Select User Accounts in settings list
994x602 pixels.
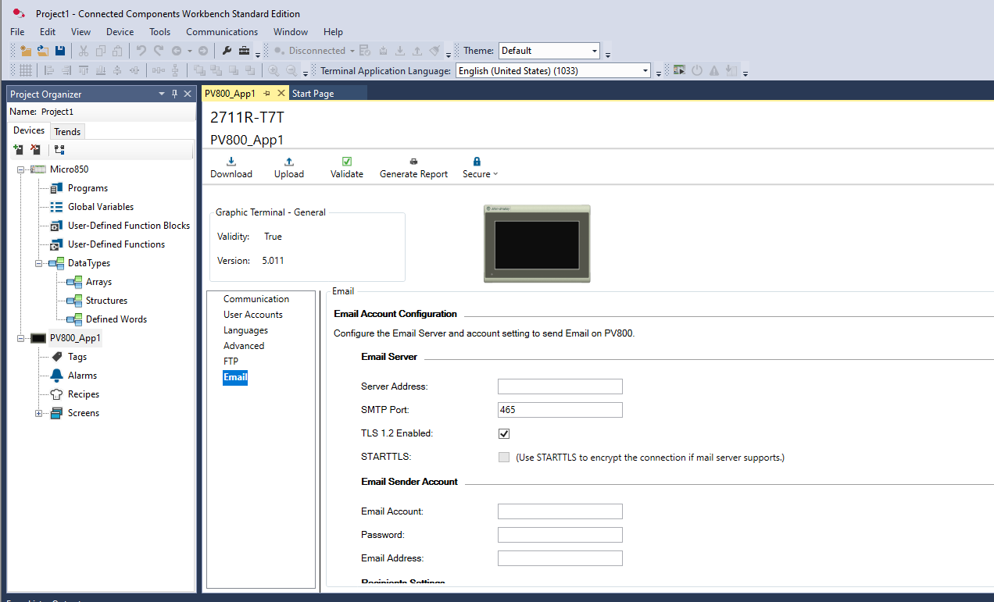point(253,315)
